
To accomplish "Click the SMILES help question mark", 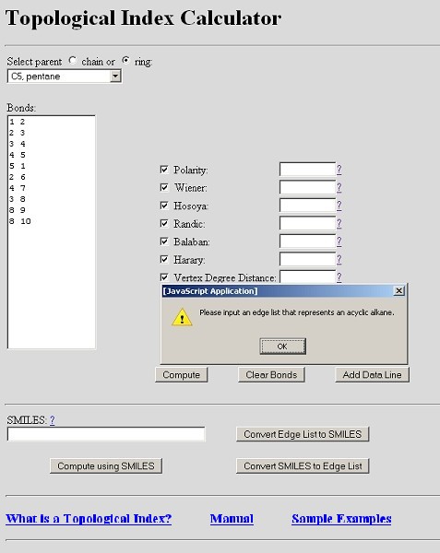I will tap(53, 420).
